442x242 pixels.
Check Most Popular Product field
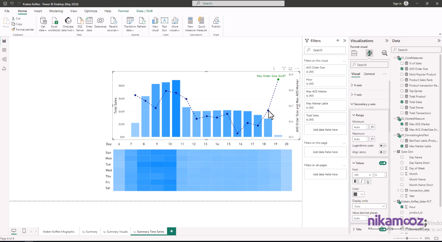tap(402, 74)
